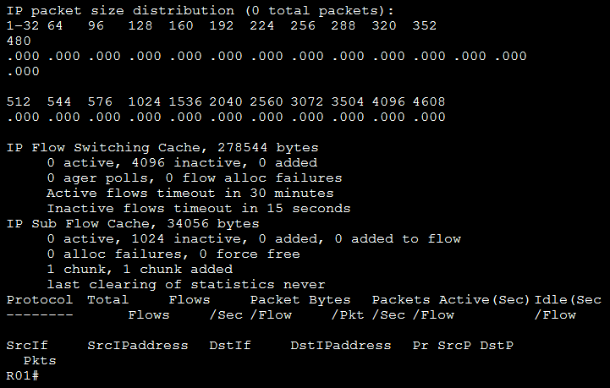Click the '0 ager polls' statistics line
The image size is (610, 388).
(x=195, y=178)
